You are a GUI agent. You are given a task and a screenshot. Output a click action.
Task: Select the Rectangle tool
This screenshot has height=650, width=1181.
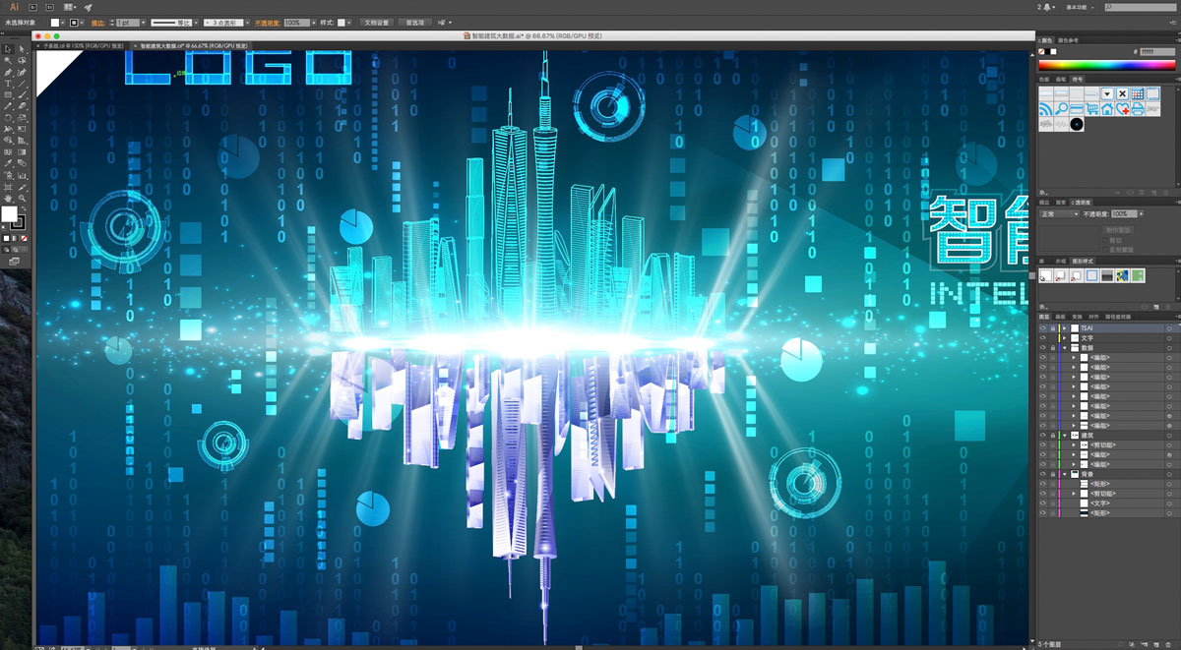click(8, 95)
